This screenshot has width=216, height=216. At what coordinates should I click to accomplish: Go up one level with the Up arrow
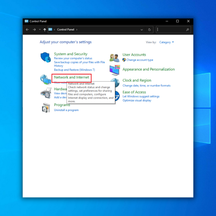44,30
